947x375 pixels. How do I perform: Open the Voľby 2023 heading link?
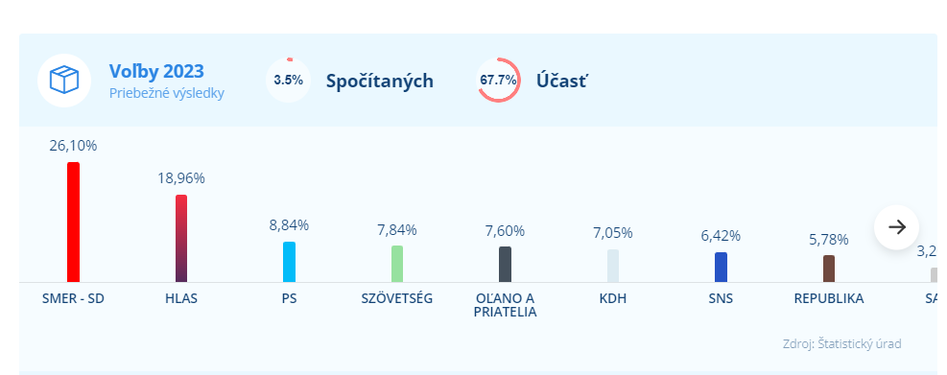click(156, 71)
